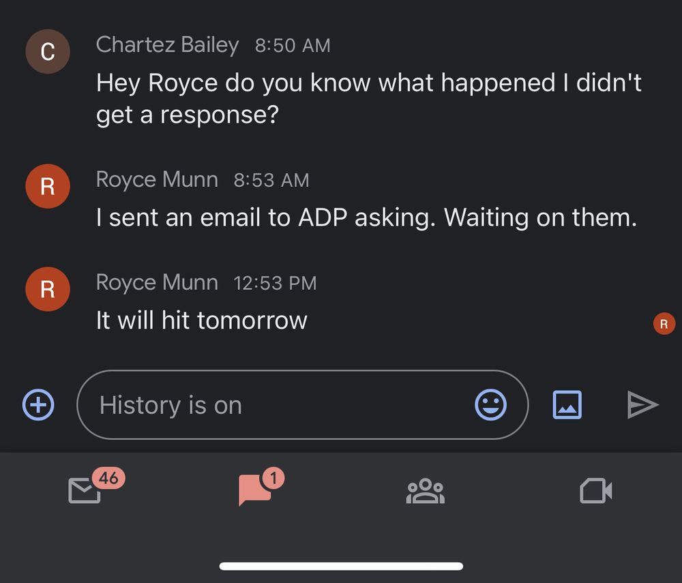This screenshot has width=682, height=583.
Task: Tap the small read receipt avatar
Action: click(x=664, y=324)
